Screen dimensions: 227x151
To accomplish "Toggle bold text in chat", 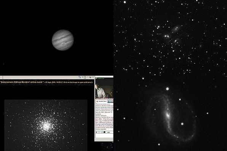I will point(96,132).
